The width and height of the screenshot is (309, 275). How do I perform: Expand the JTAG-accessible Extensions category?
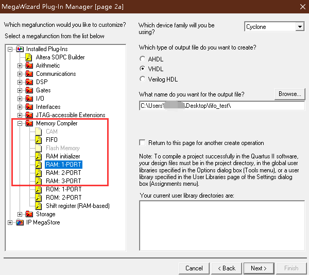click(20, 115)
